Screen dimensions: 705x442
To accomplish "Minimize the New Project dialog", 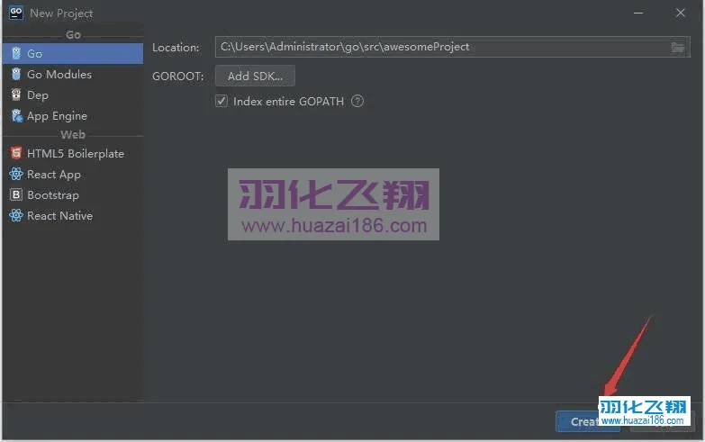I will click(x=638, y=13).
